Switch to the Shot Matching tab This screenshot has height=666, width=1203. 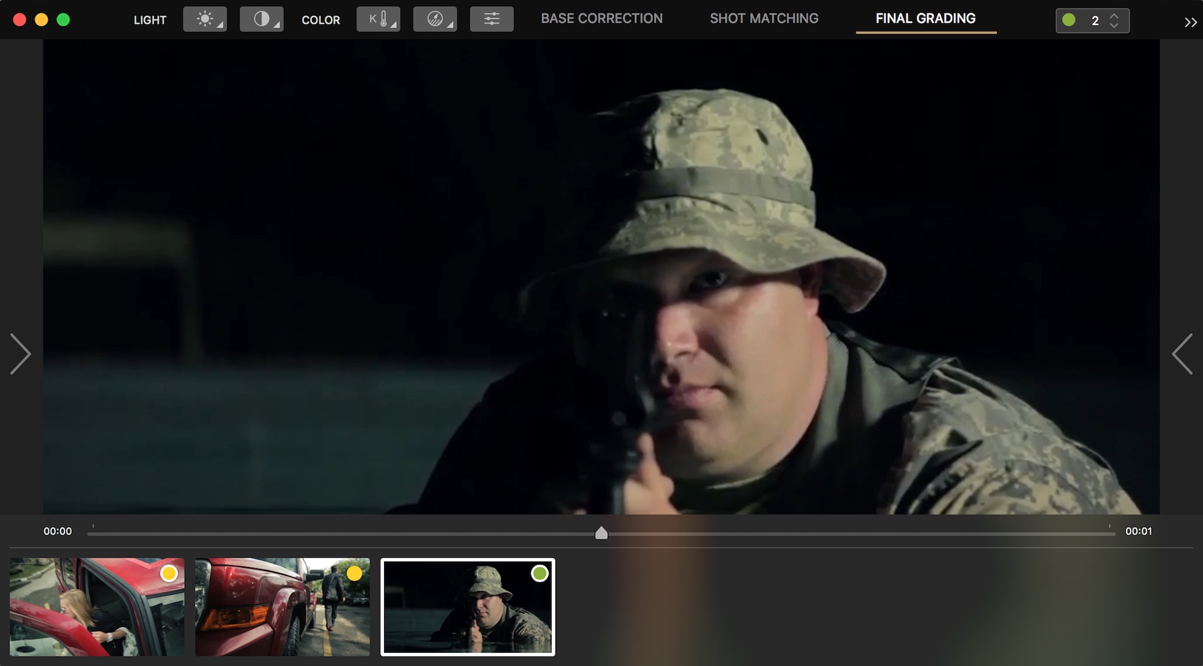pos(764,19)
